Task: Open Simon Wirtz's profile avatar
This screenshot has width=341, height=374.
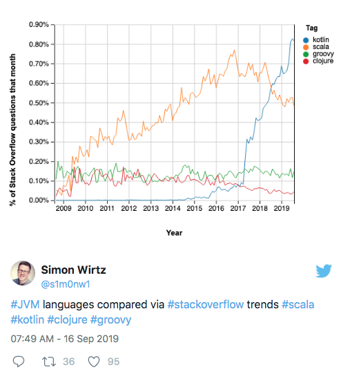Action: click(23, 273)
